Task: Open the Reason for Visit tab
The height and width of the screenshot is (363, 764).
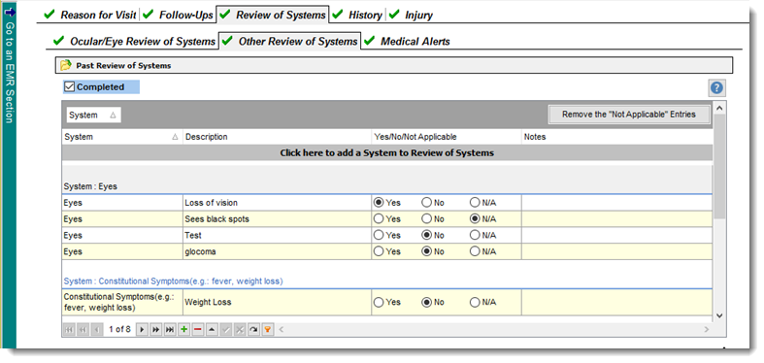Action: point(91,16)
